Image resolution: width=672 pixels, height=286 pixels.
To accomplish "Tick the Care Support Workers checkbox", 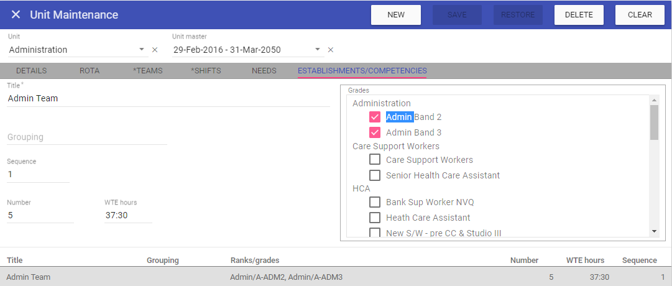I will click(375, 160).
